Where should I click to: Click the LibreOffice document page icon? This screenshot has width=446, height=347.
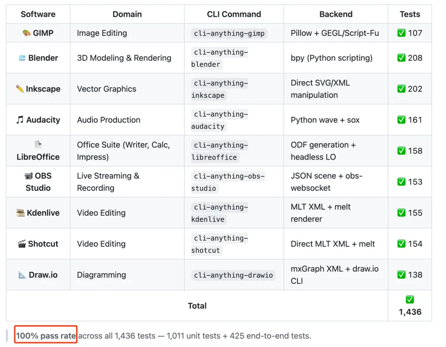point(38,145)
